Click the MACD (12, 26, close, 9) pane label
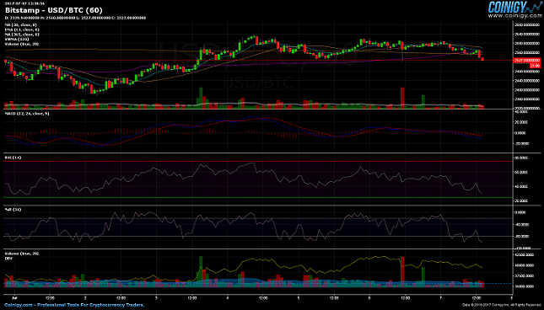 pyautogui.click(x=27, y=114)
